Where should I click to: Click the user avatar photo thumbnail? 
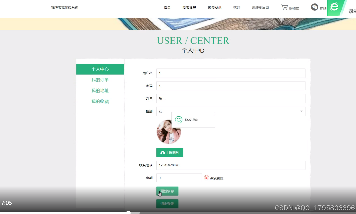pyautogui.click(x=168, y=132)
